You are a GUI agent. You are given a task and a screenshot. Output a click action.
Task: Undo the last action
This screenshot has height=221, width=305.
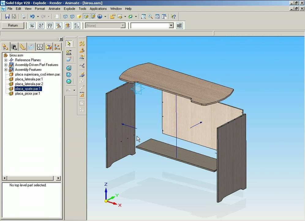point(32,17)
